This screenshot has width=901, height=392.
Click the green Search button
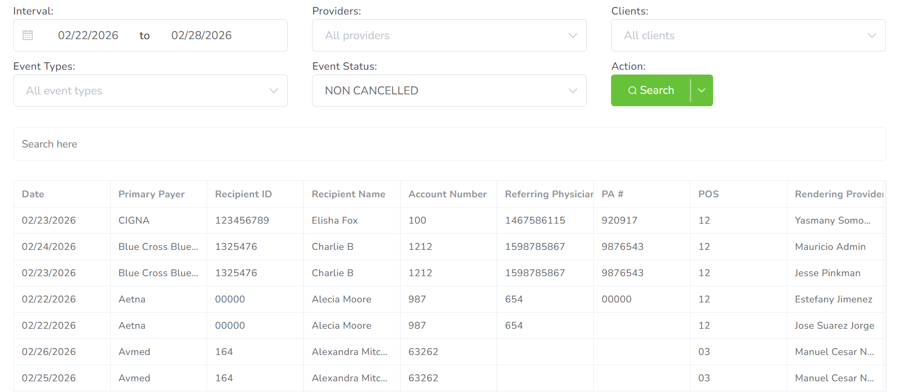pos(651,91)
